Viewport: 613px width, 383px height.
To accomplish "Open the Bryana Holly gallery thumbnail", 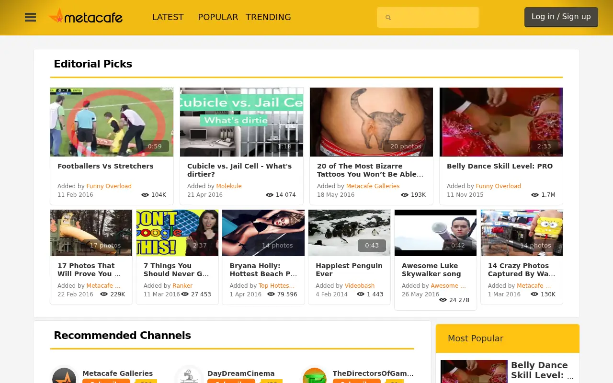I will pos(263,233).
